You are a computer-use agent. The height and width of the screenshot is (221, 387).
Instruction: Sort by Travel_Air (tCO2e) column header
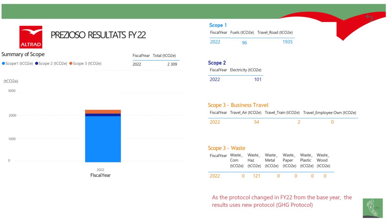[x=246, y=113]
